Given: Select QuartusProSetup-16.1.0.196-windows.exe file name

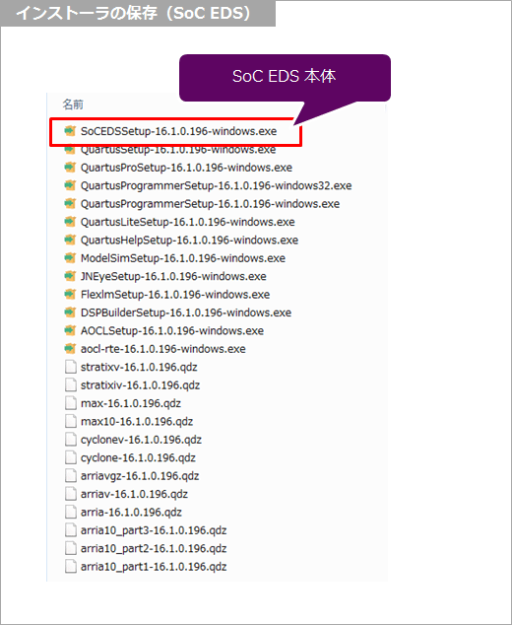Looking at the screenshot, I should tap(186, 168).
